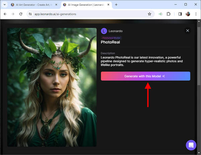Open a new browser tab
This screenshot has height=155, width=201.
116,5
